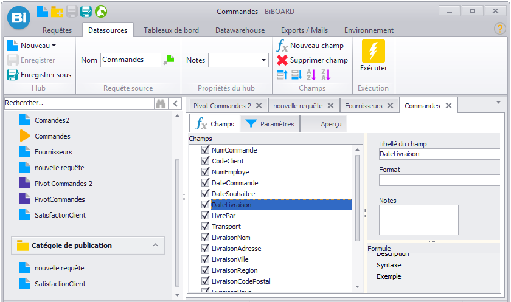The height and width of the screenshot is (302, 511).
Task: Uncheck the DateCommande field
Action: [x=206, y=182]
